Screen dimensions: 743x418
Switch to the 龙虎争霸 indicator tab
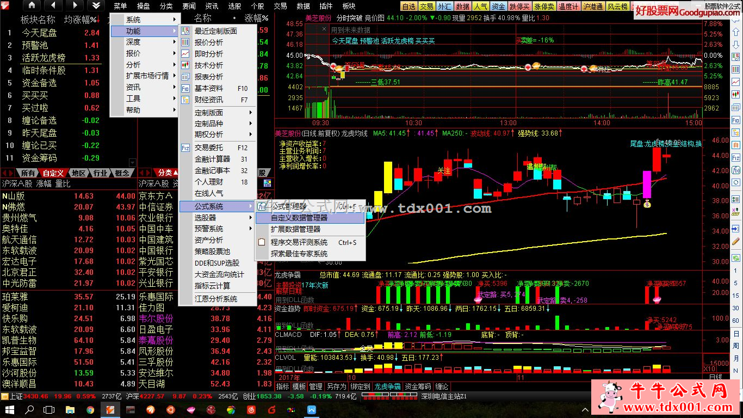click(x=387, y=387)
